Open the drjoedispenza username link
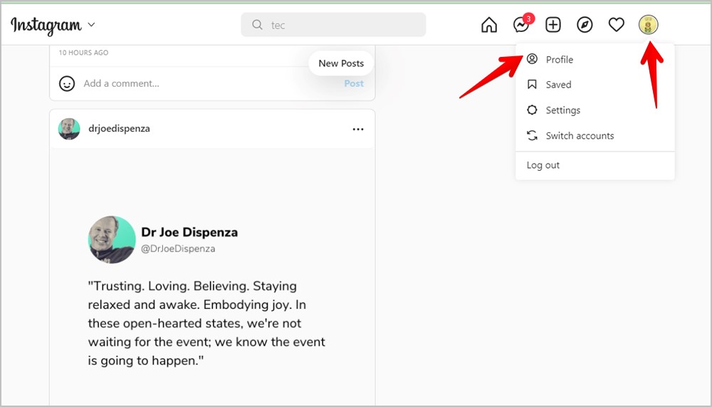 click(119, 128)
